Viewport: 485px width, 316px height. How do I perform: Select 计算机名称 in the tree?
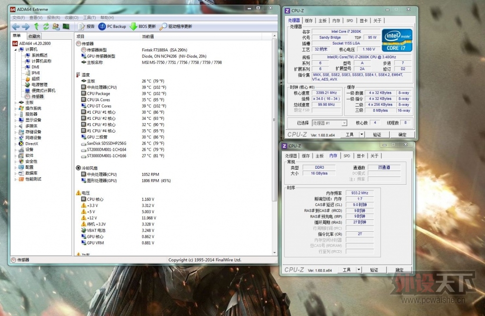coord(38,61)
